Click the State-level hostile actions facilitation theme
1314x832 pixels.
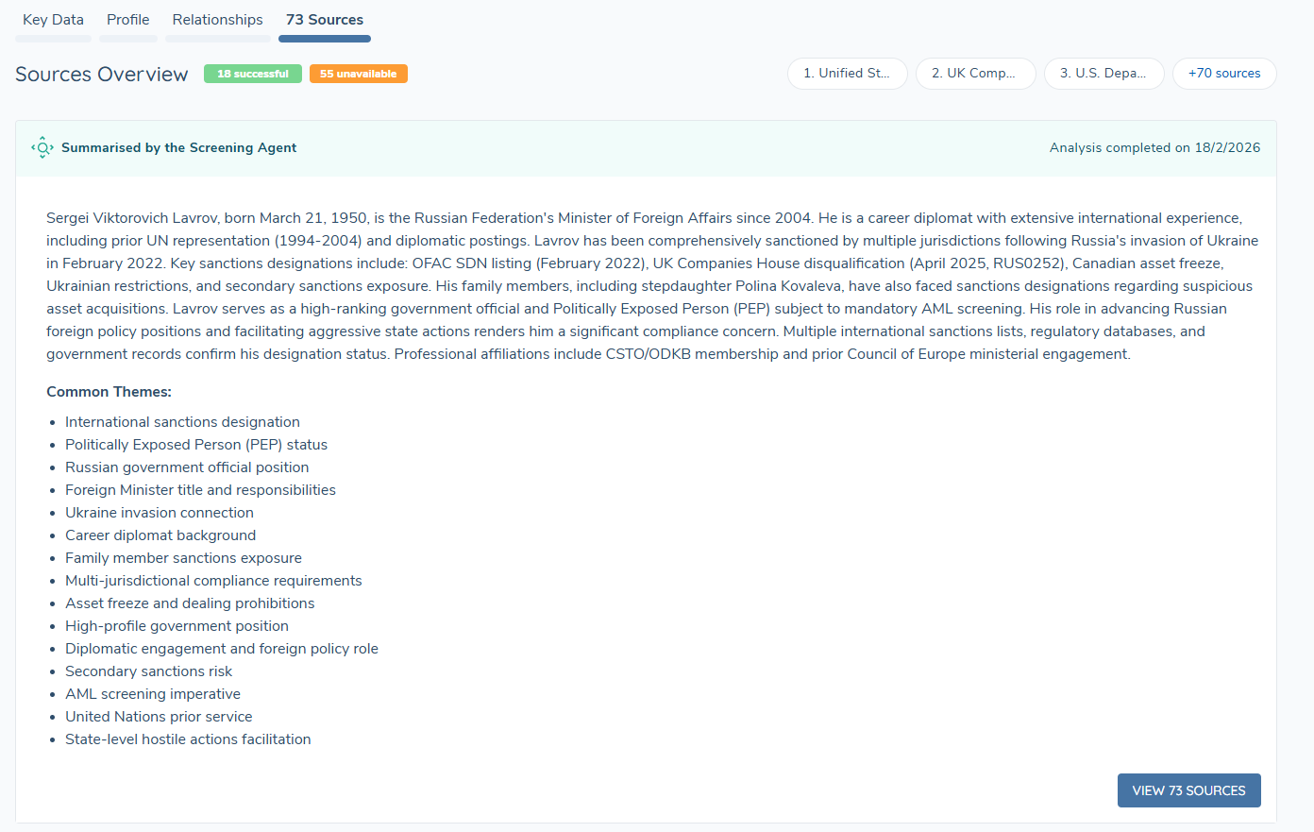pos(188,739)
